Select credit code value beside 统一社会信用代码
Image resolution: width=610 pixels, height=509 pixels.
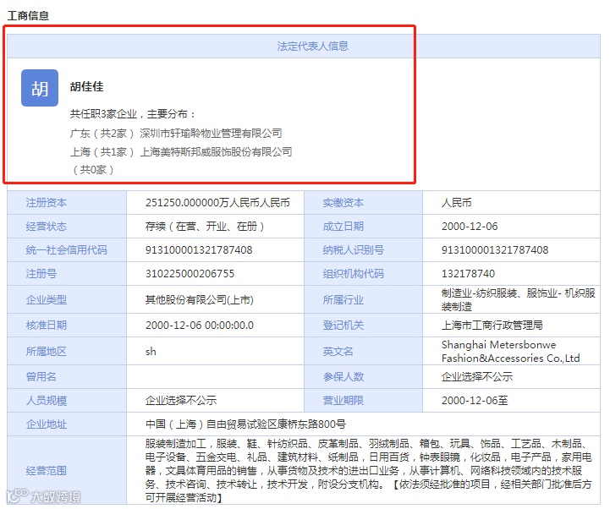point(199,250)
